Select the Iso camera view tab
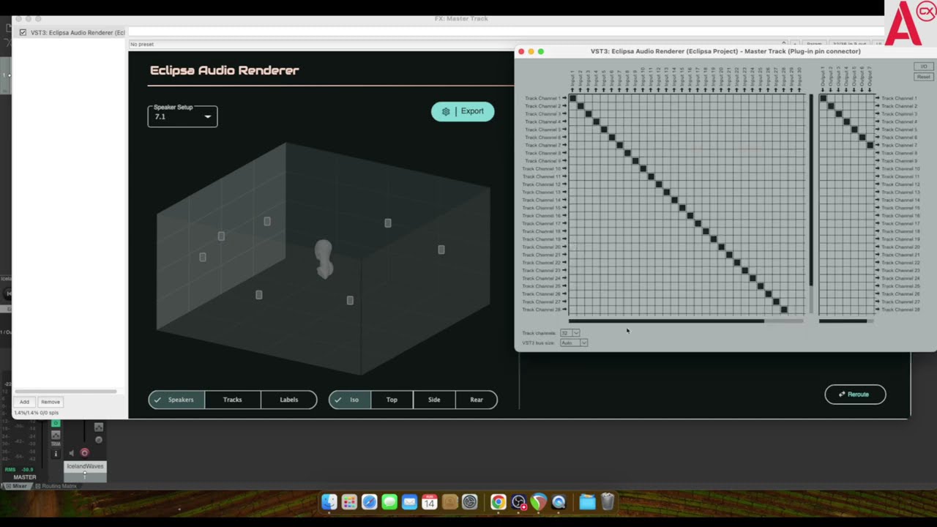The width and height of the screenshot is (937, 527). pyautogui.click(x=350, y=400)
